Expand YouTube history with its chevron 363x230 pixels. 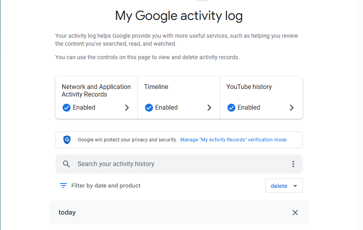pyautogui.click(x=292, y=108)
